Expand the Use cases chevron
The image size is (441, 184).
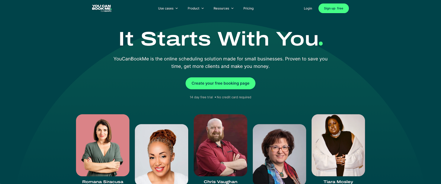tap(177, 9)
